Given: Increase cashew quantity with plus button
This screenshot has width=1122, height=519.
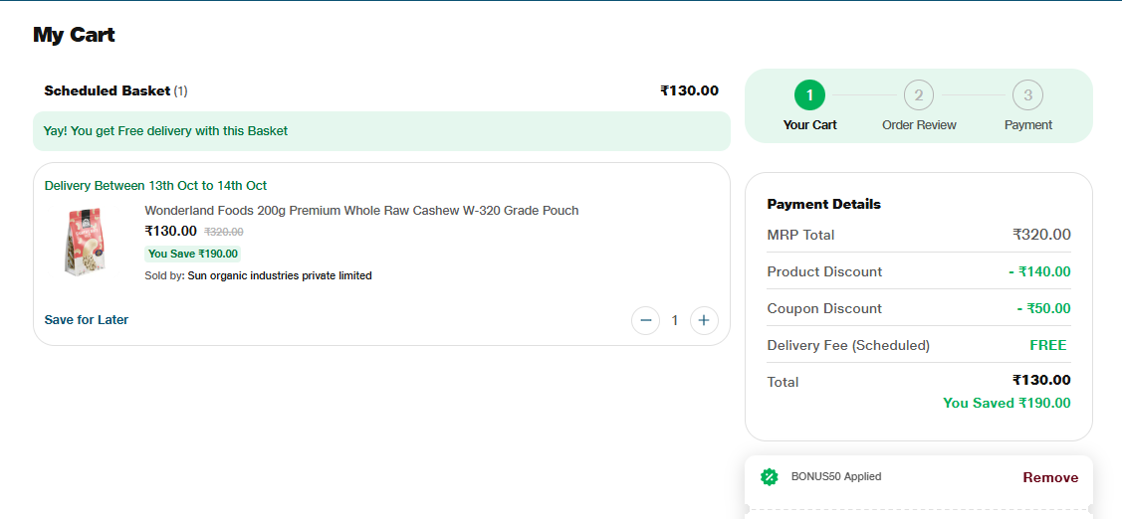Looking at the screenshot, I should [704, 320].
